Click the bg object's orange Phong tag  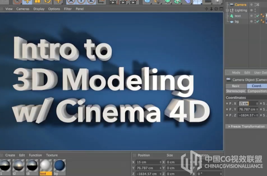(262, 21)
